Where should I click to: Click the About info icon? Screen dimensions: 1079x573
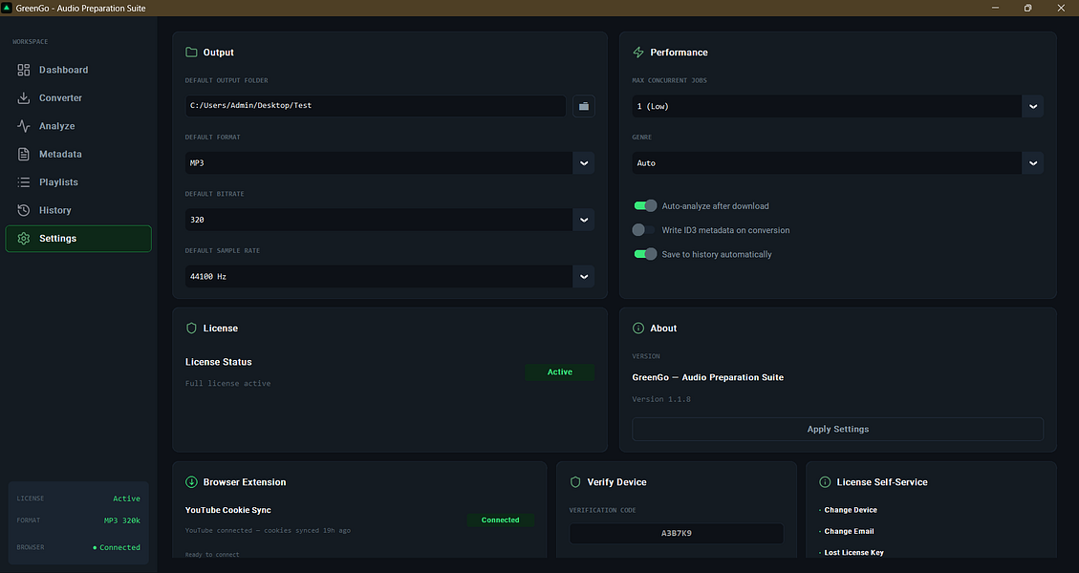pos(638,329)
